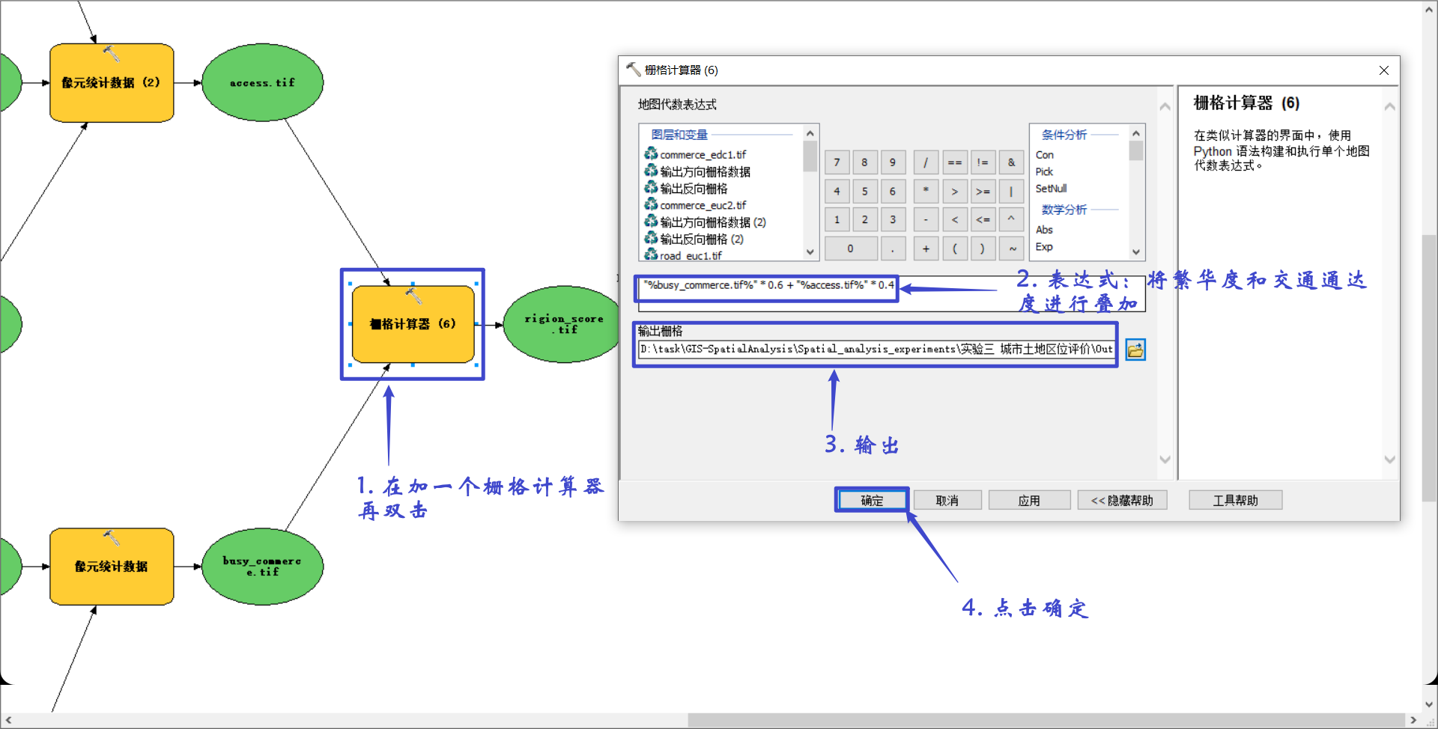Insert the boolean | operator
Viewport: 1438px width, 729px height.
point(1011,191)
